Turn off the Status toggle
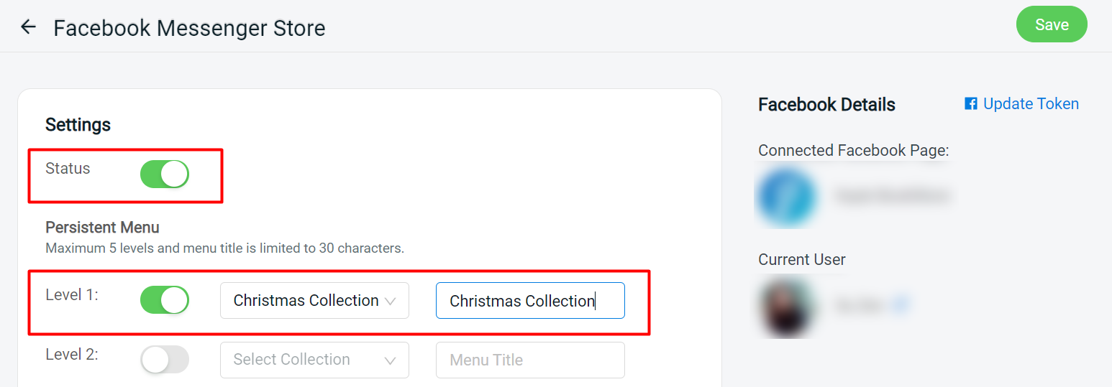1112x387 pixels. [x=165, y=174]
